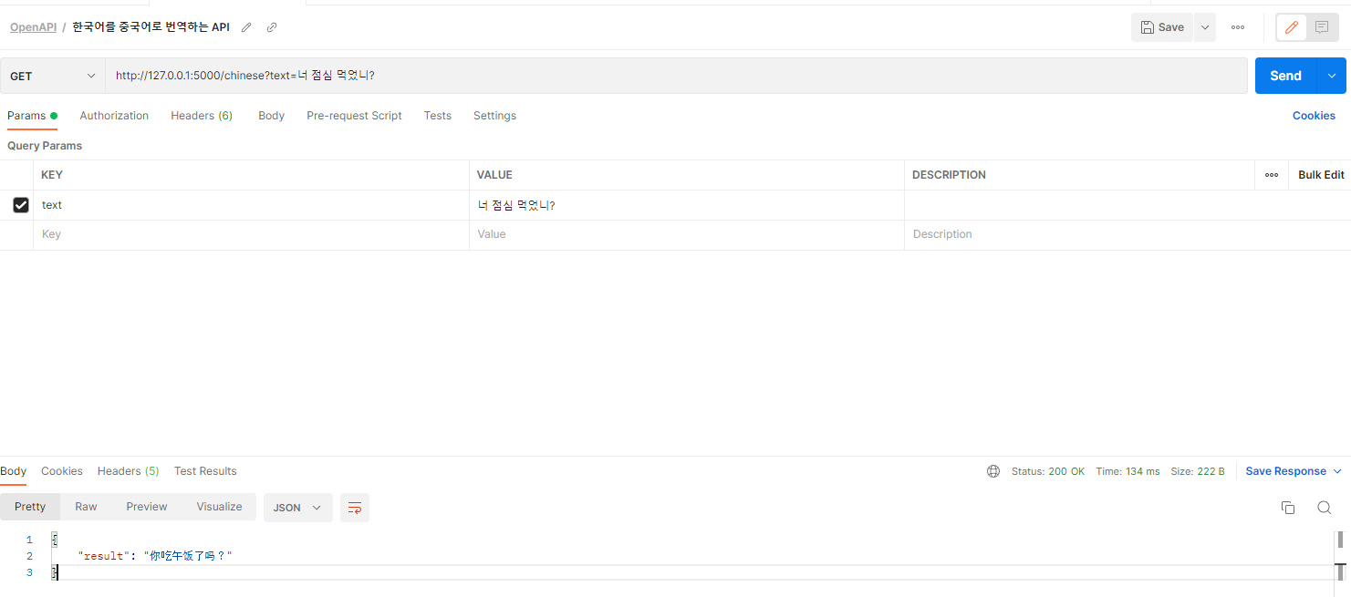Click the empty Value field in the new row

pos(687,234)
